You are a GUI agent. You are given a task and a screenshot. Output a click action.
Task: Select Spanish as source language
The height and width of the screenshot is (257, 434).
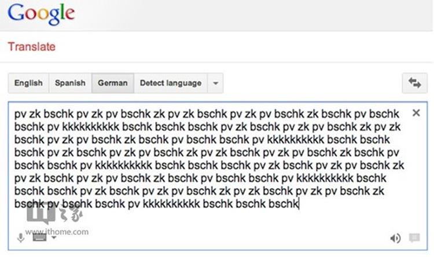point(70,83)
